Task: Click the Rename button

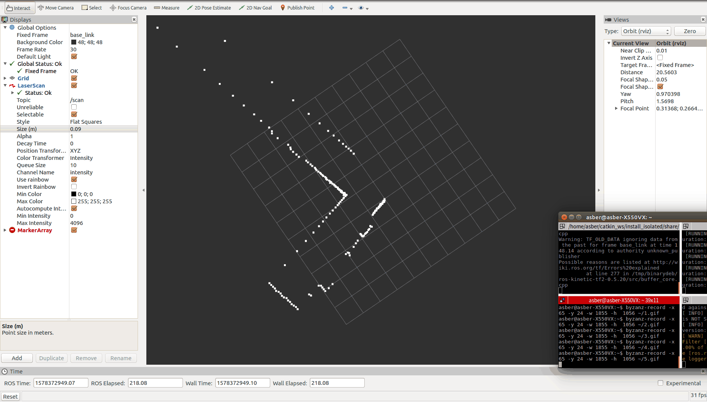Action: pyautogui.click(x=121, y=358)
